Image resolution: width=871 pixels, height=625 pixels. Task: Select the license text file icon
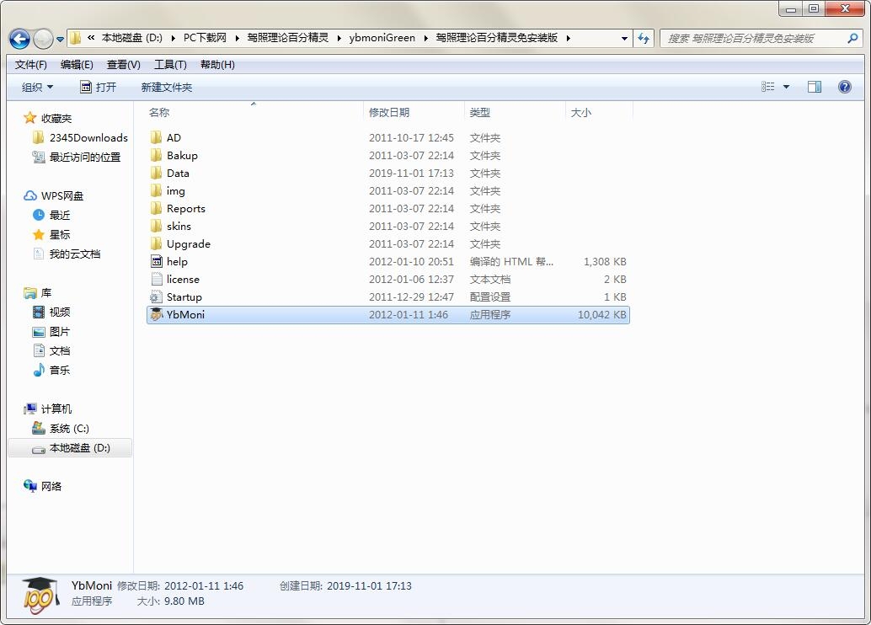point(157,279)
